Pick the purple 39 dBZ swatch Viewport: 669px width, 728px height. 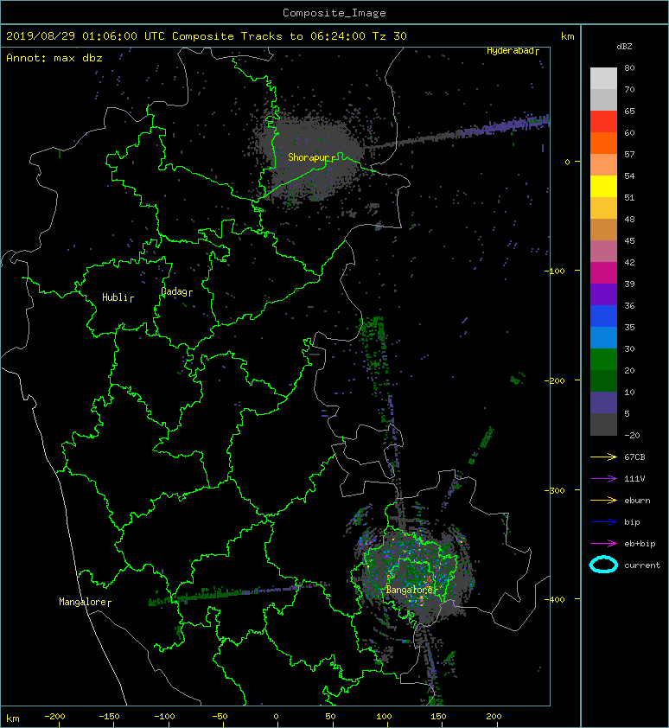[x=603, y=294]
